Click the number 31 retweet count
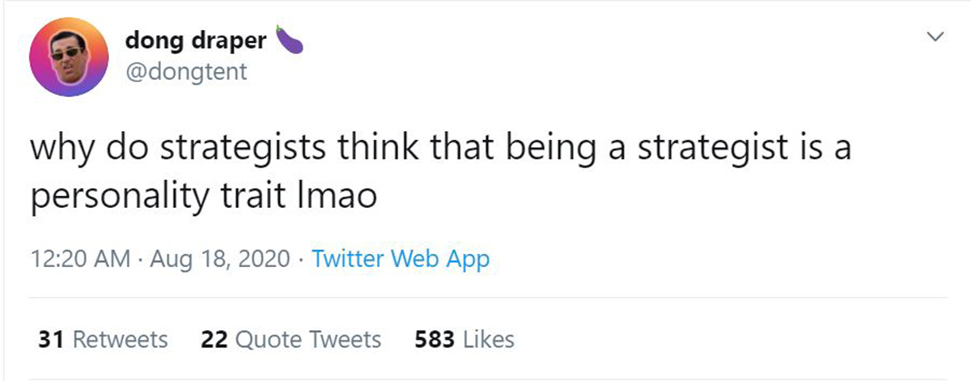Screen dimensions: 971x381 (x=52, y=339)
